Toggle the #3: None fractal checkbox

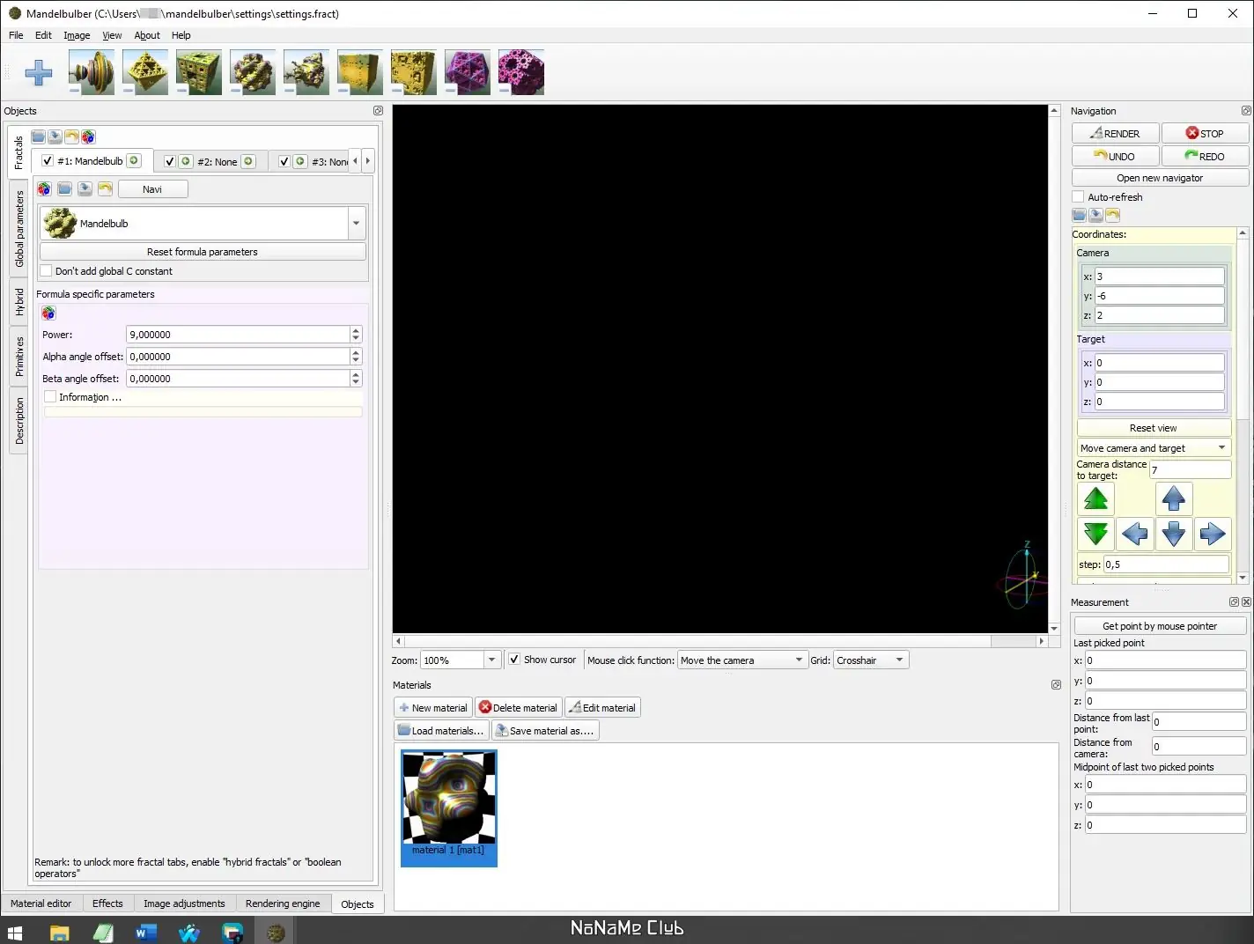[284, 162]
